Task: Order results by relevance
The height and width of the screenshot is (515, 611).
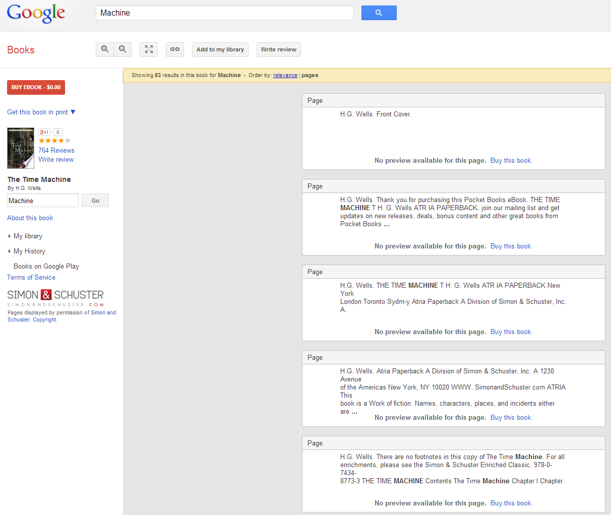Action: (x=285, y=75)
